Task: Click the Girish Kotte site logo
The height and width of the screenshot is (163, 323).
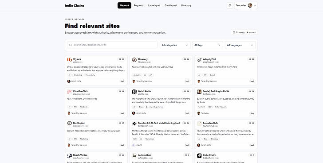Action: coord(134,92)
